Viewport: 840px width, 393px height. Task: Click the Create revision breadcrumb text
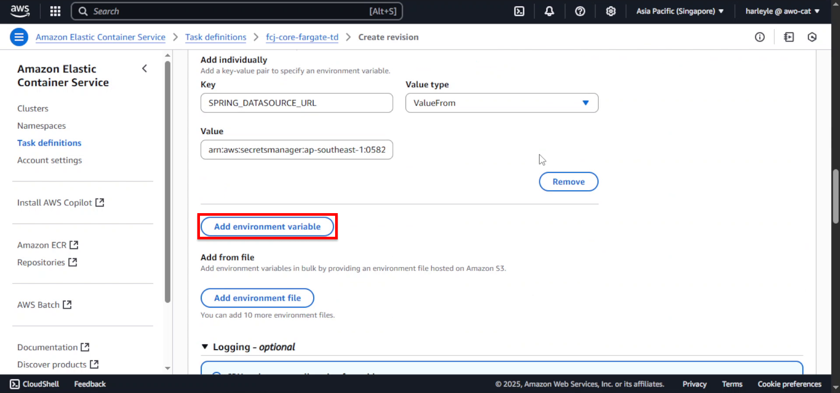[x=388, y=37]
